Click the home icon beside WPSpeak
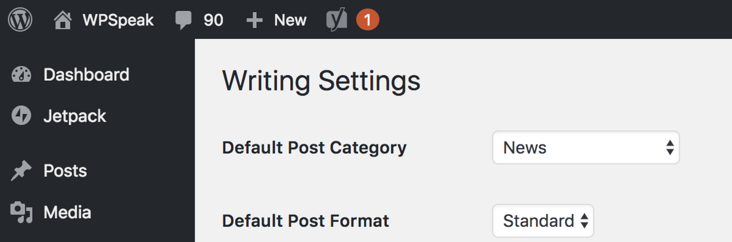The width and height of the screenshot is (732, 242). [63, 20]
